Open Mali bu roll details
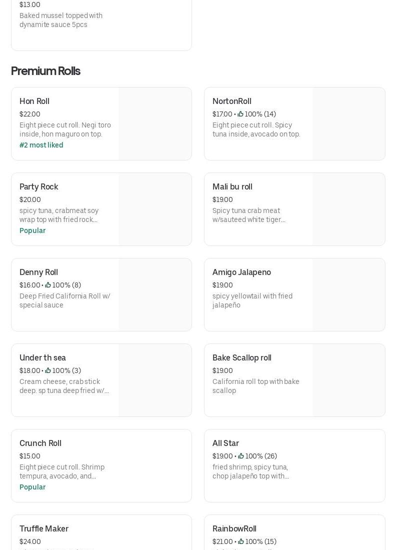The image size is (402, 550). coord(232,186)
